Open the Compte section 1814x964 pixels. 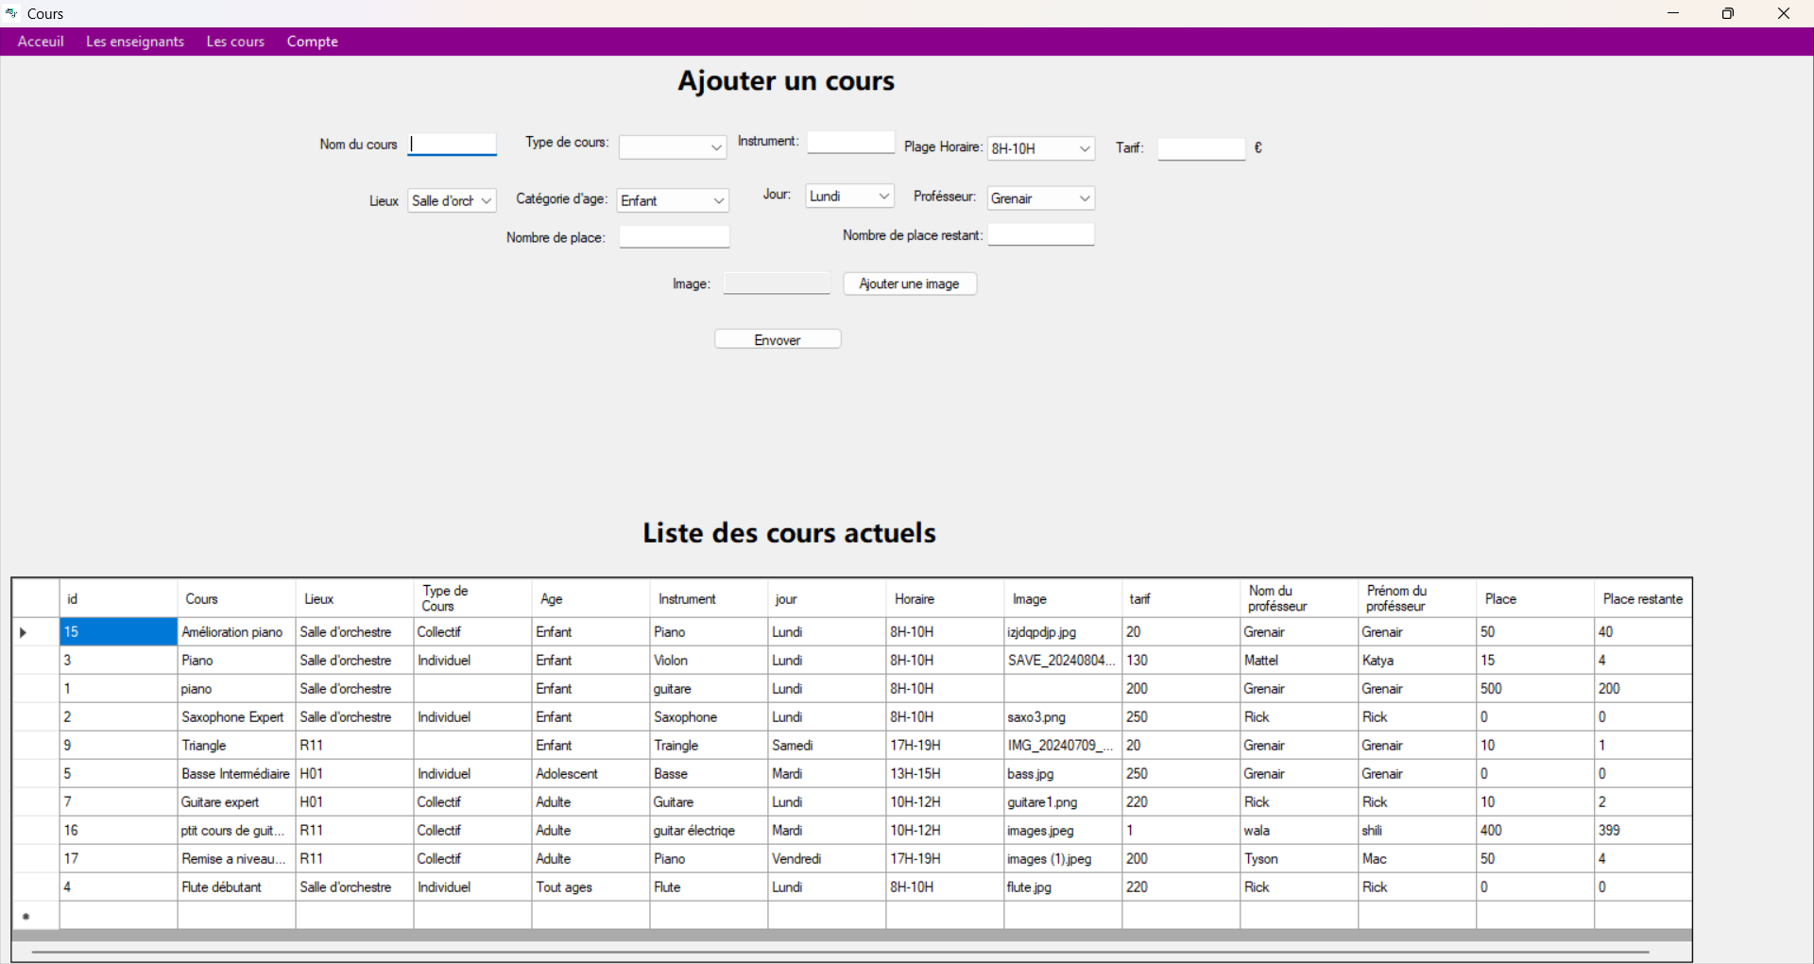pos(312,41)
